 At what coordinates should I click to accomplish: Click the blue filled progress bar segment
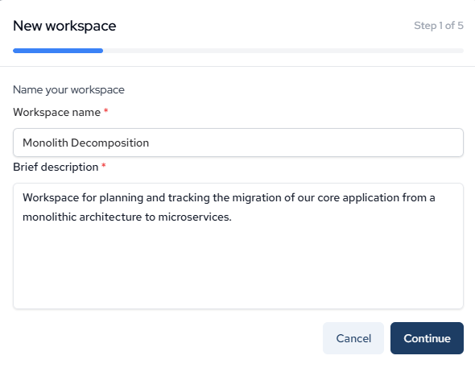[58, 51]
